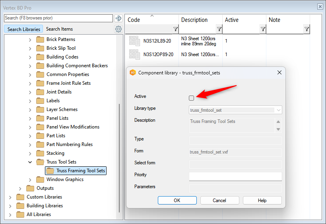The width and height of the screenshot is (326, 224).
Task: Expand the Window Graphics folder
Action: click(x=30, y=179)
